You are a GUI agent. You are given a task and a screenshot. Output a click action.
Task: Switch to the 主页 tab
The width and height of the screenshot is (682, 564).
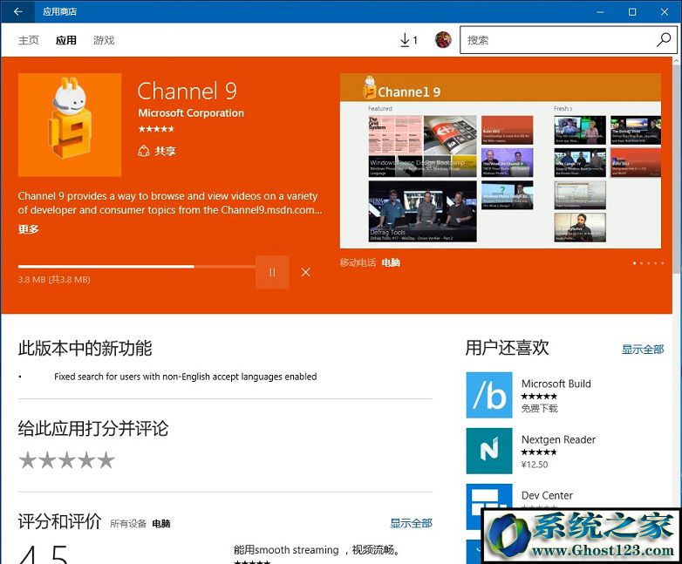pos(28,40)
